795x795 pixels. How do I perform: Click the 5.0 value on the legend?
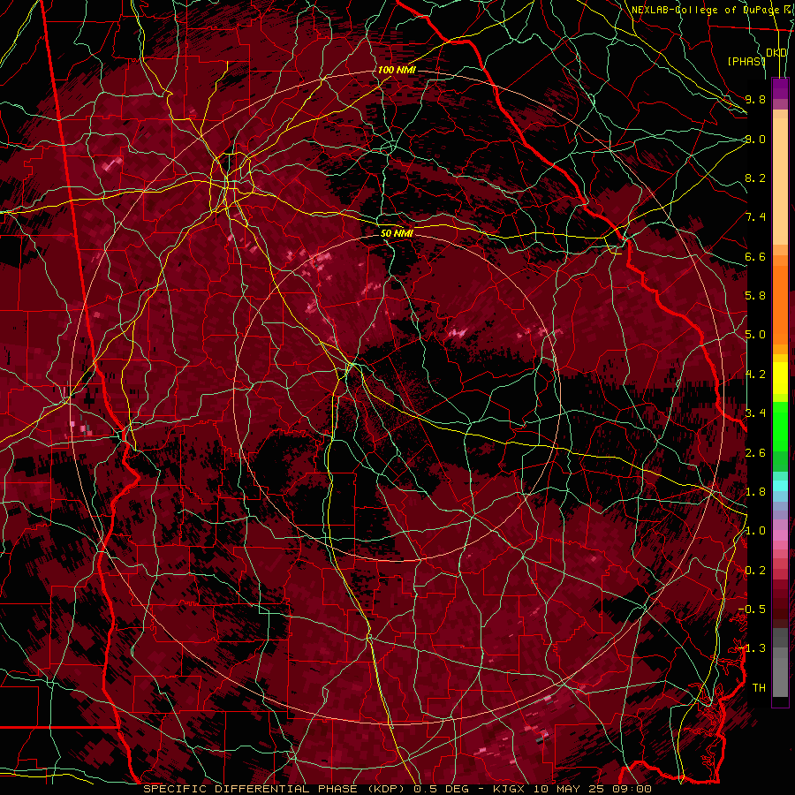pyautogui.click(x=755, y=335)
